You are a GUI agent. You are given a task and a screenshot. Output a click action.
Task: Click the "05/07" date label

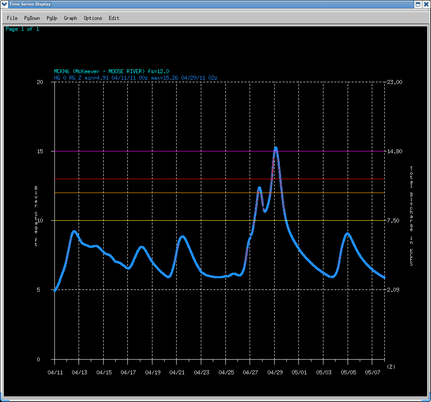(372, 373)
